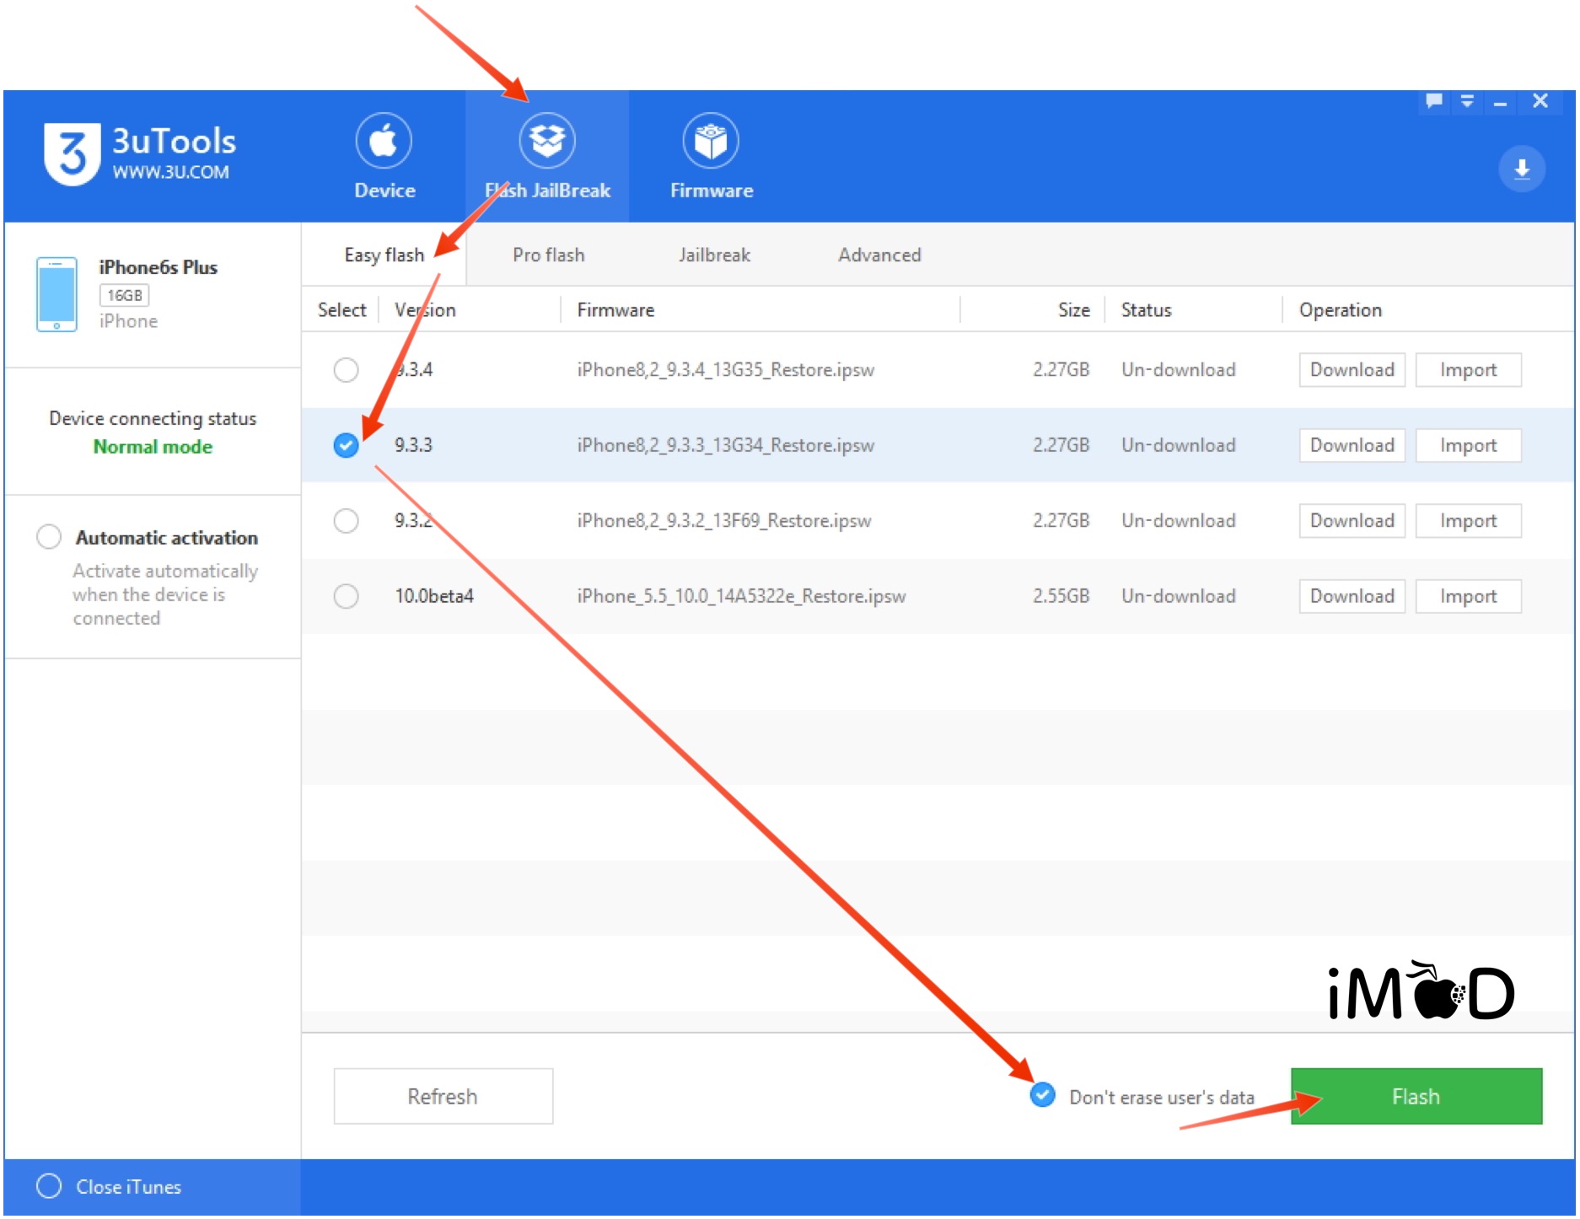Image resolution: width=1580 pixels, height=1219 pixels.
Task: Import firmware for version 10.0beta4
Action: [1468, 596]
